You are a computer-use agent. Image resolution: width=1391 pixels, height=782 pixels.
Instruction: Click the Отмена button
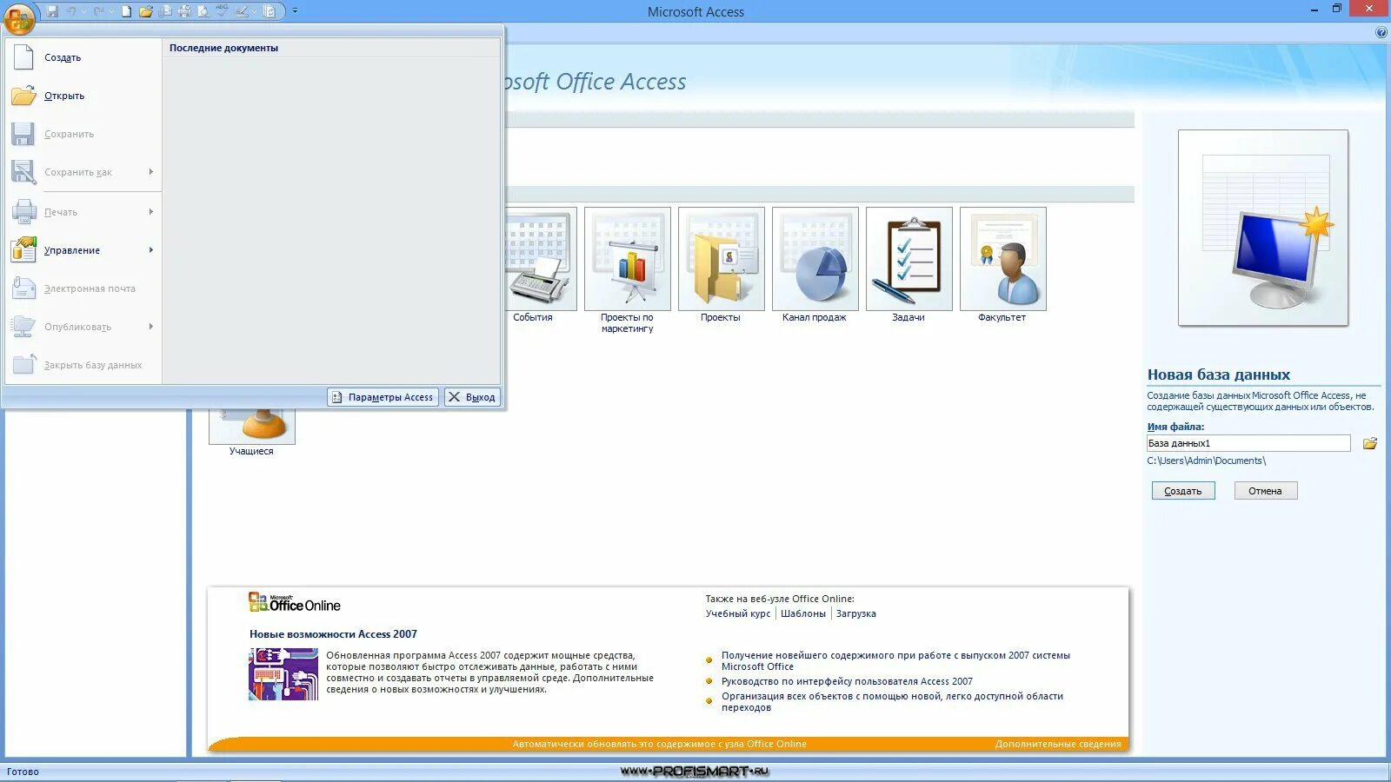click(x=1266, y=491)
